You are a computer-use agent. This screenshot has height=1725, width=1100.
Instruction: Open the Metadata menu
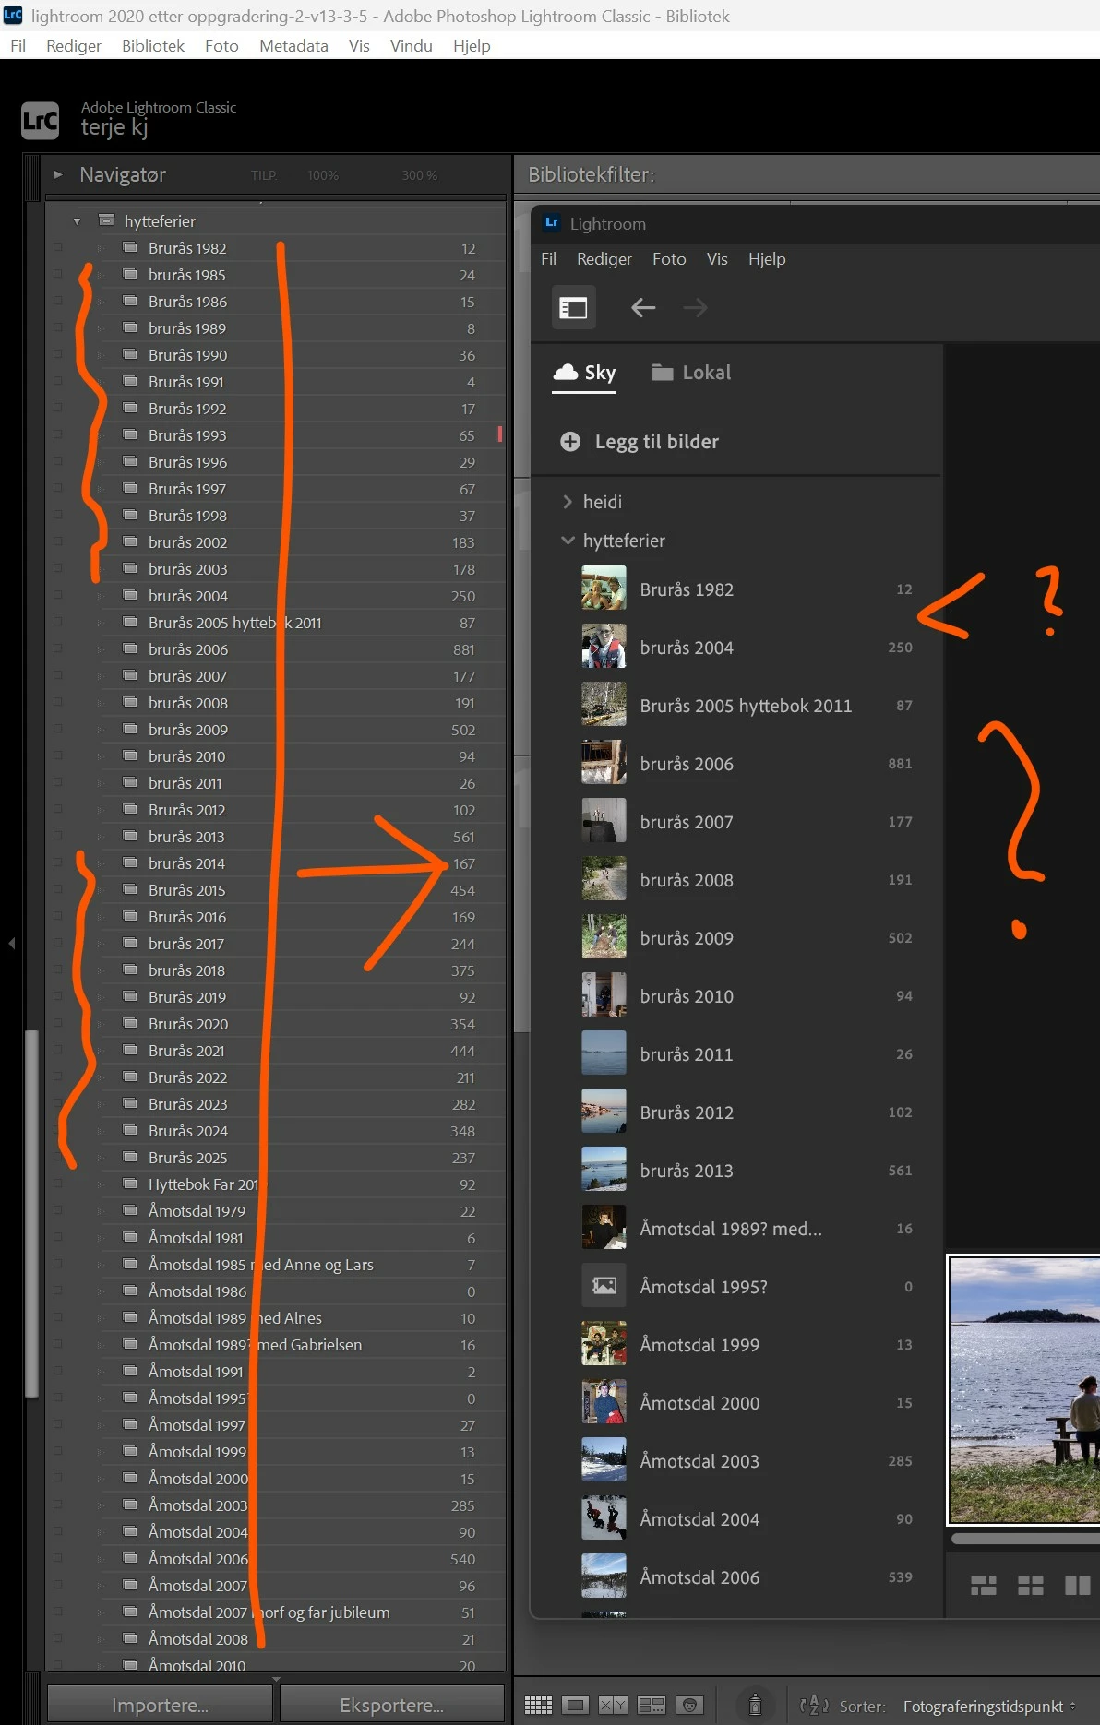click(293, 46)
